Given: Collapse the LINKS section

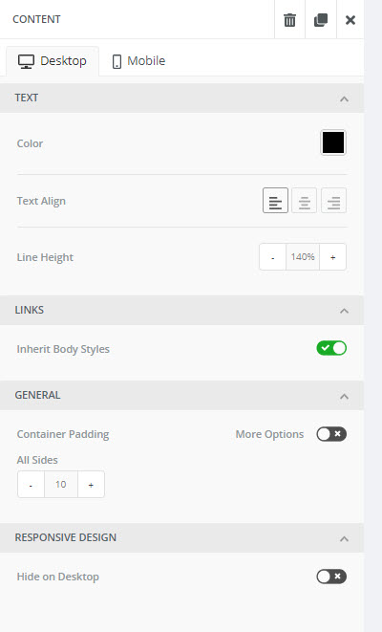Looking at the screenshot, I should [344, 311].
